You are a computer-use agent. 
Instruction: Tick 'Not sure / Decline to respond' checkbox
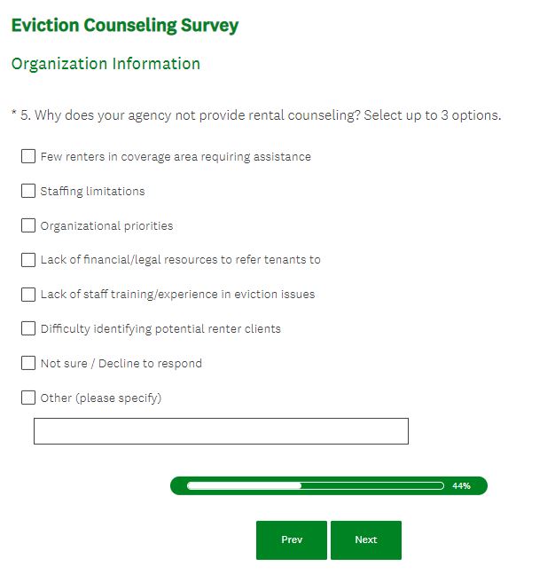coord(28,363)
